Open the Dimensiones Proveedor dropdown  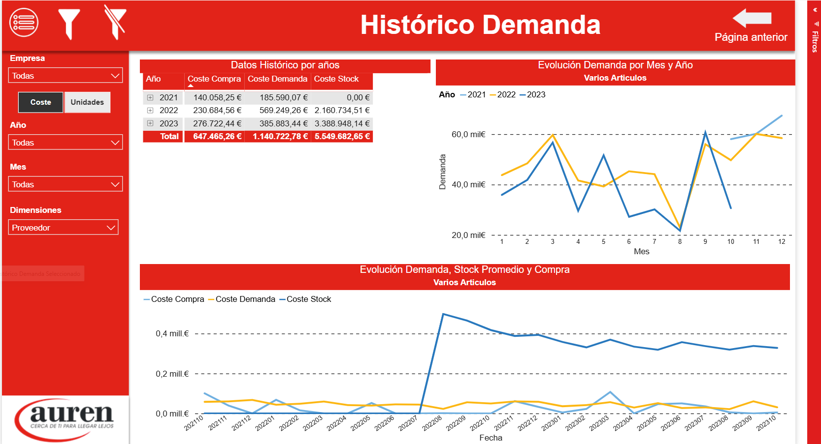(63, 228)
